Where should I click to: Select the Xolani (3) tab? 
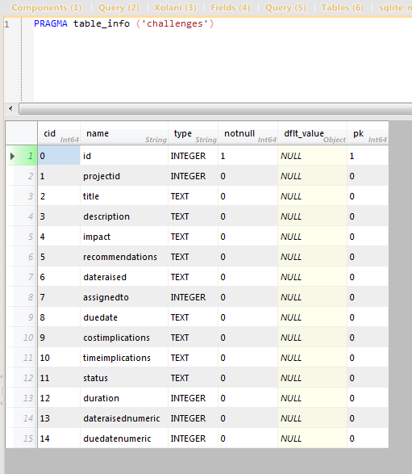tap(175, 7)
